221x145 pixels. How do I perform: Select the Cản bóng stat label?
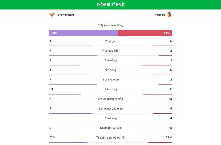[110, 118]
